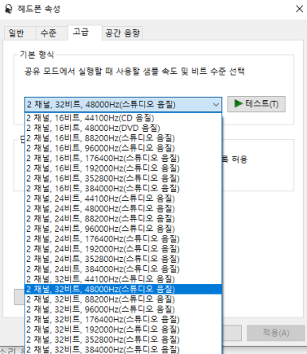Select 2 채널, 32비트, 192000Hz format

(x=123, y=329)
